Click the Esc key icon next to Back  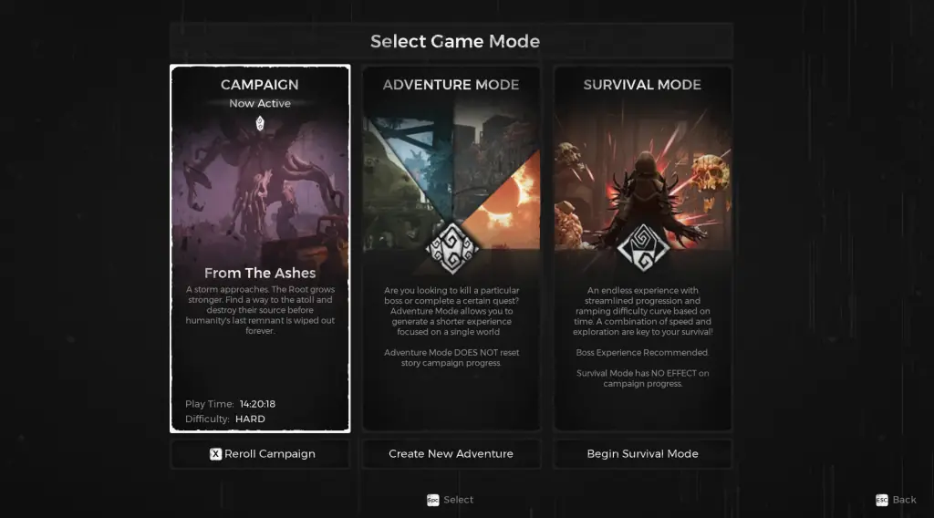click(882, 500)
